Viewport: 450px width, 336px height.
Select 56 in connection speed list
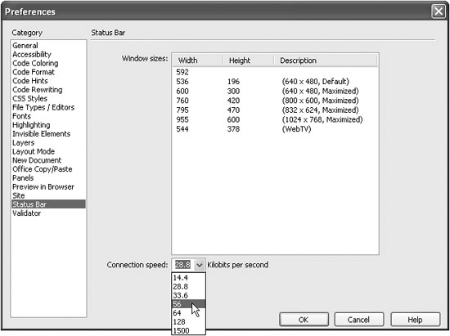click(188, 304)
